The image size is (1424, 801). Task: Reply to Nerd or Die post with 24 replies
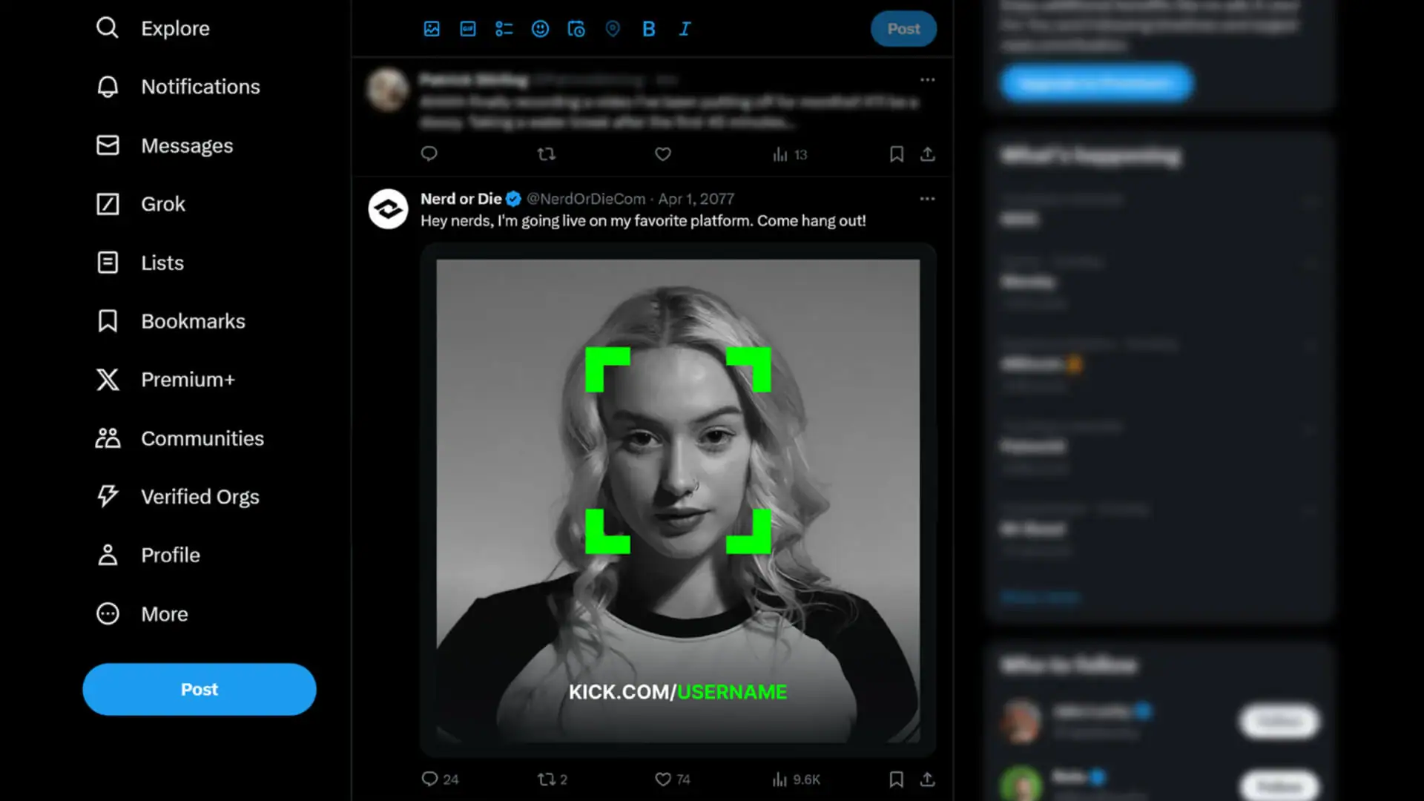coord(440,779)
